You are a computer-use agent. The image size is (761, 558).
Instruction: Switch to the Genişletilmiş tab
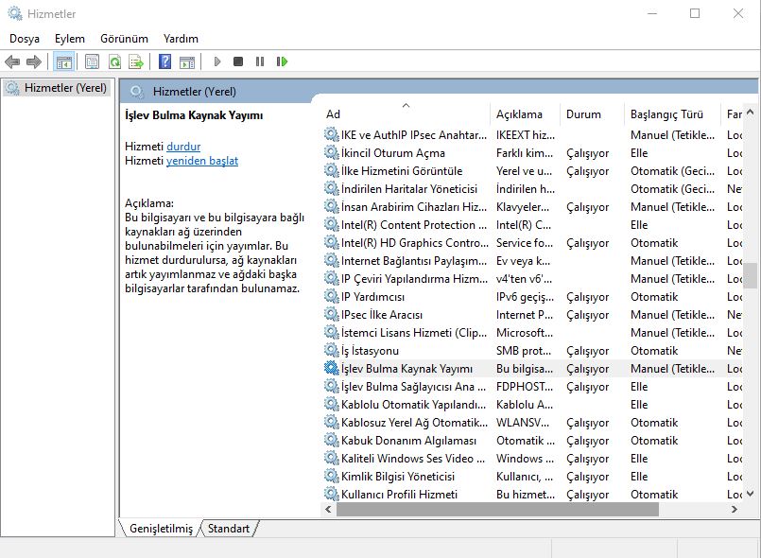[161, 529]
